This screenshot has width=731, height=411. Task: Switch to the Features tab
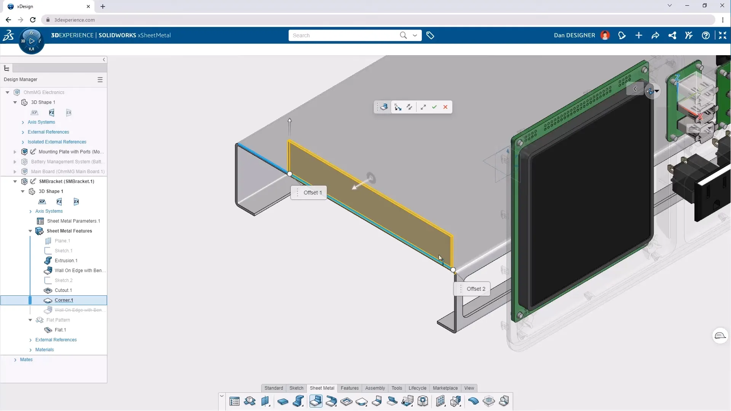[350, 388]
